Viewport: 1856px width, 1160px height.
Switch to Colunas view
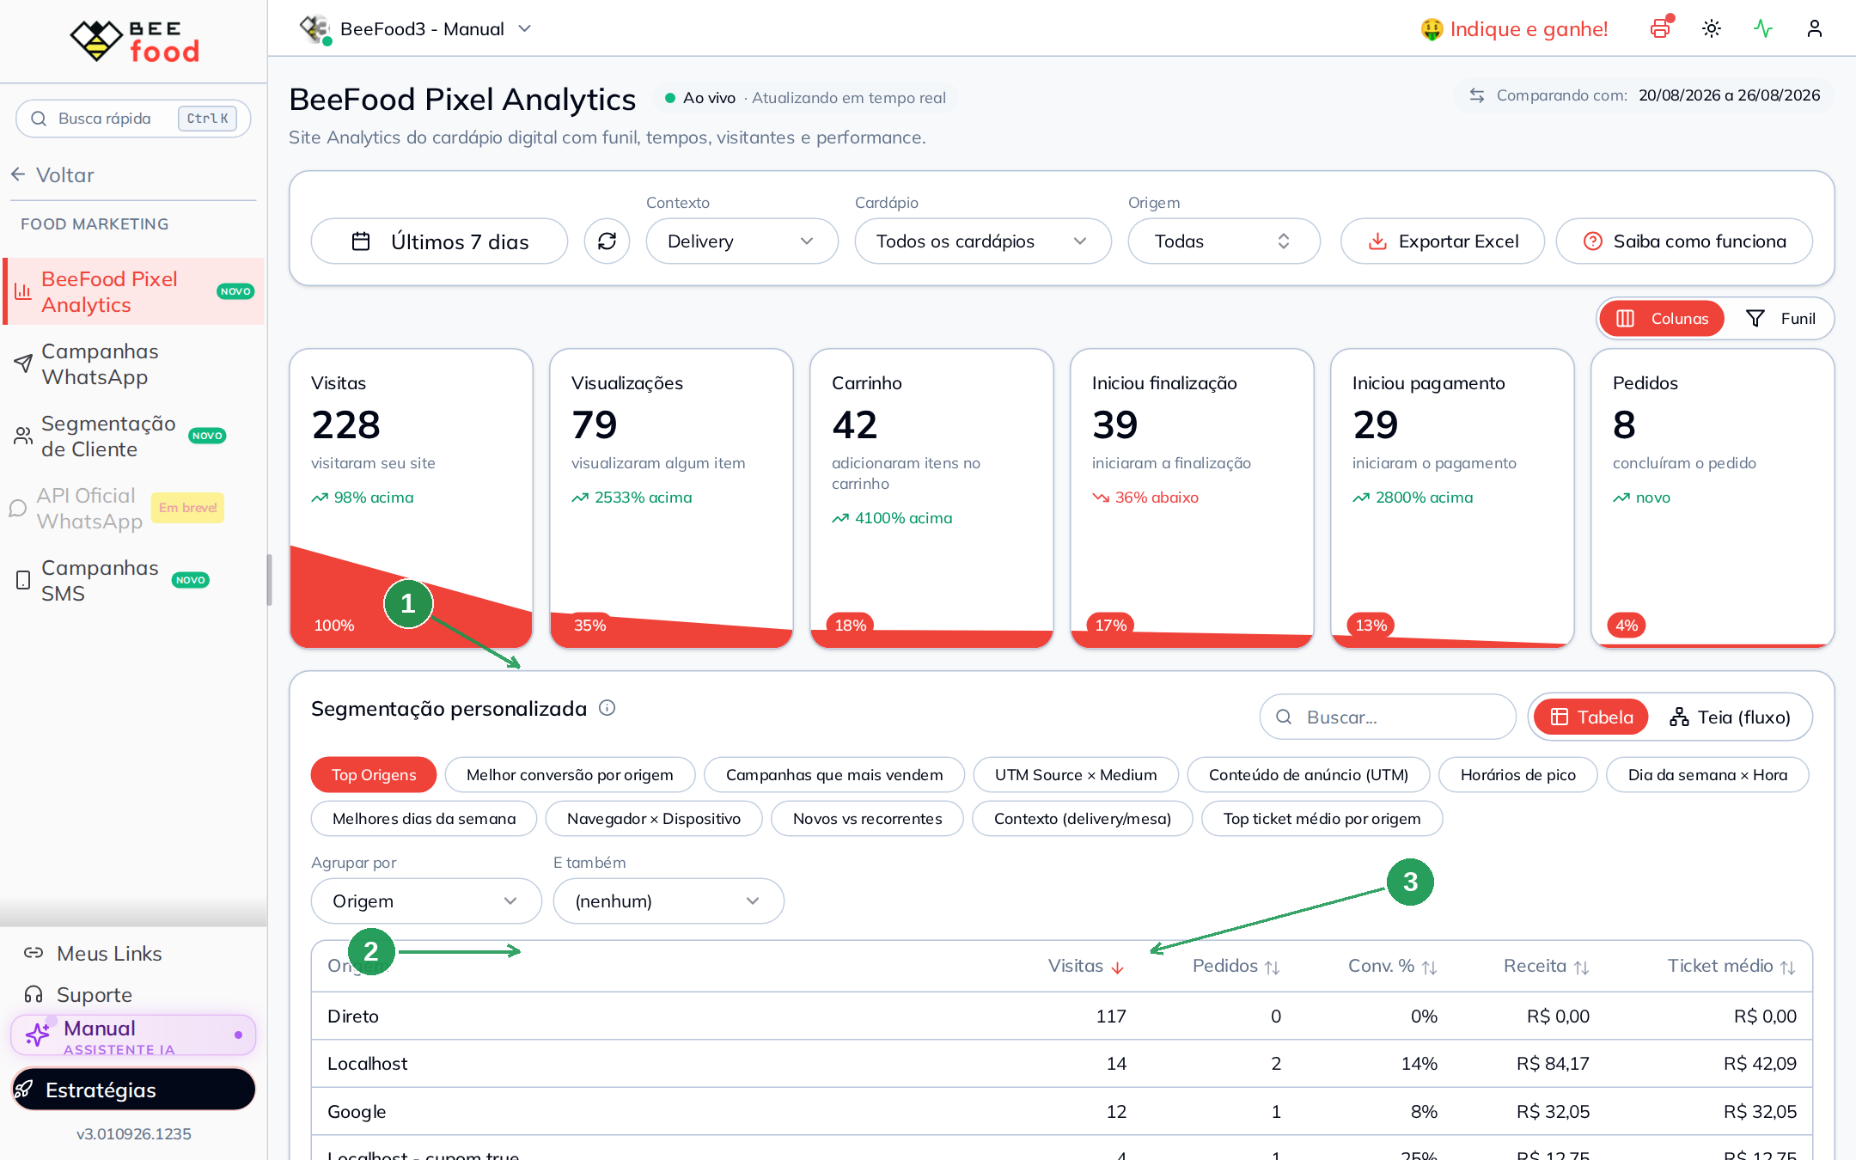(x=1662, y=319)
